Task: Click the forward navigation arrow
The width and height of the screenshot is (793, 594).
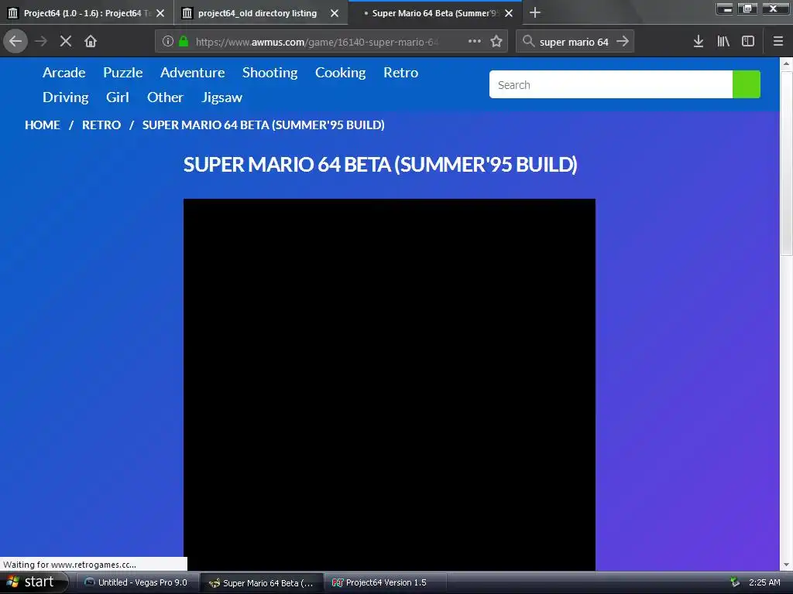Action: [41, 41]
